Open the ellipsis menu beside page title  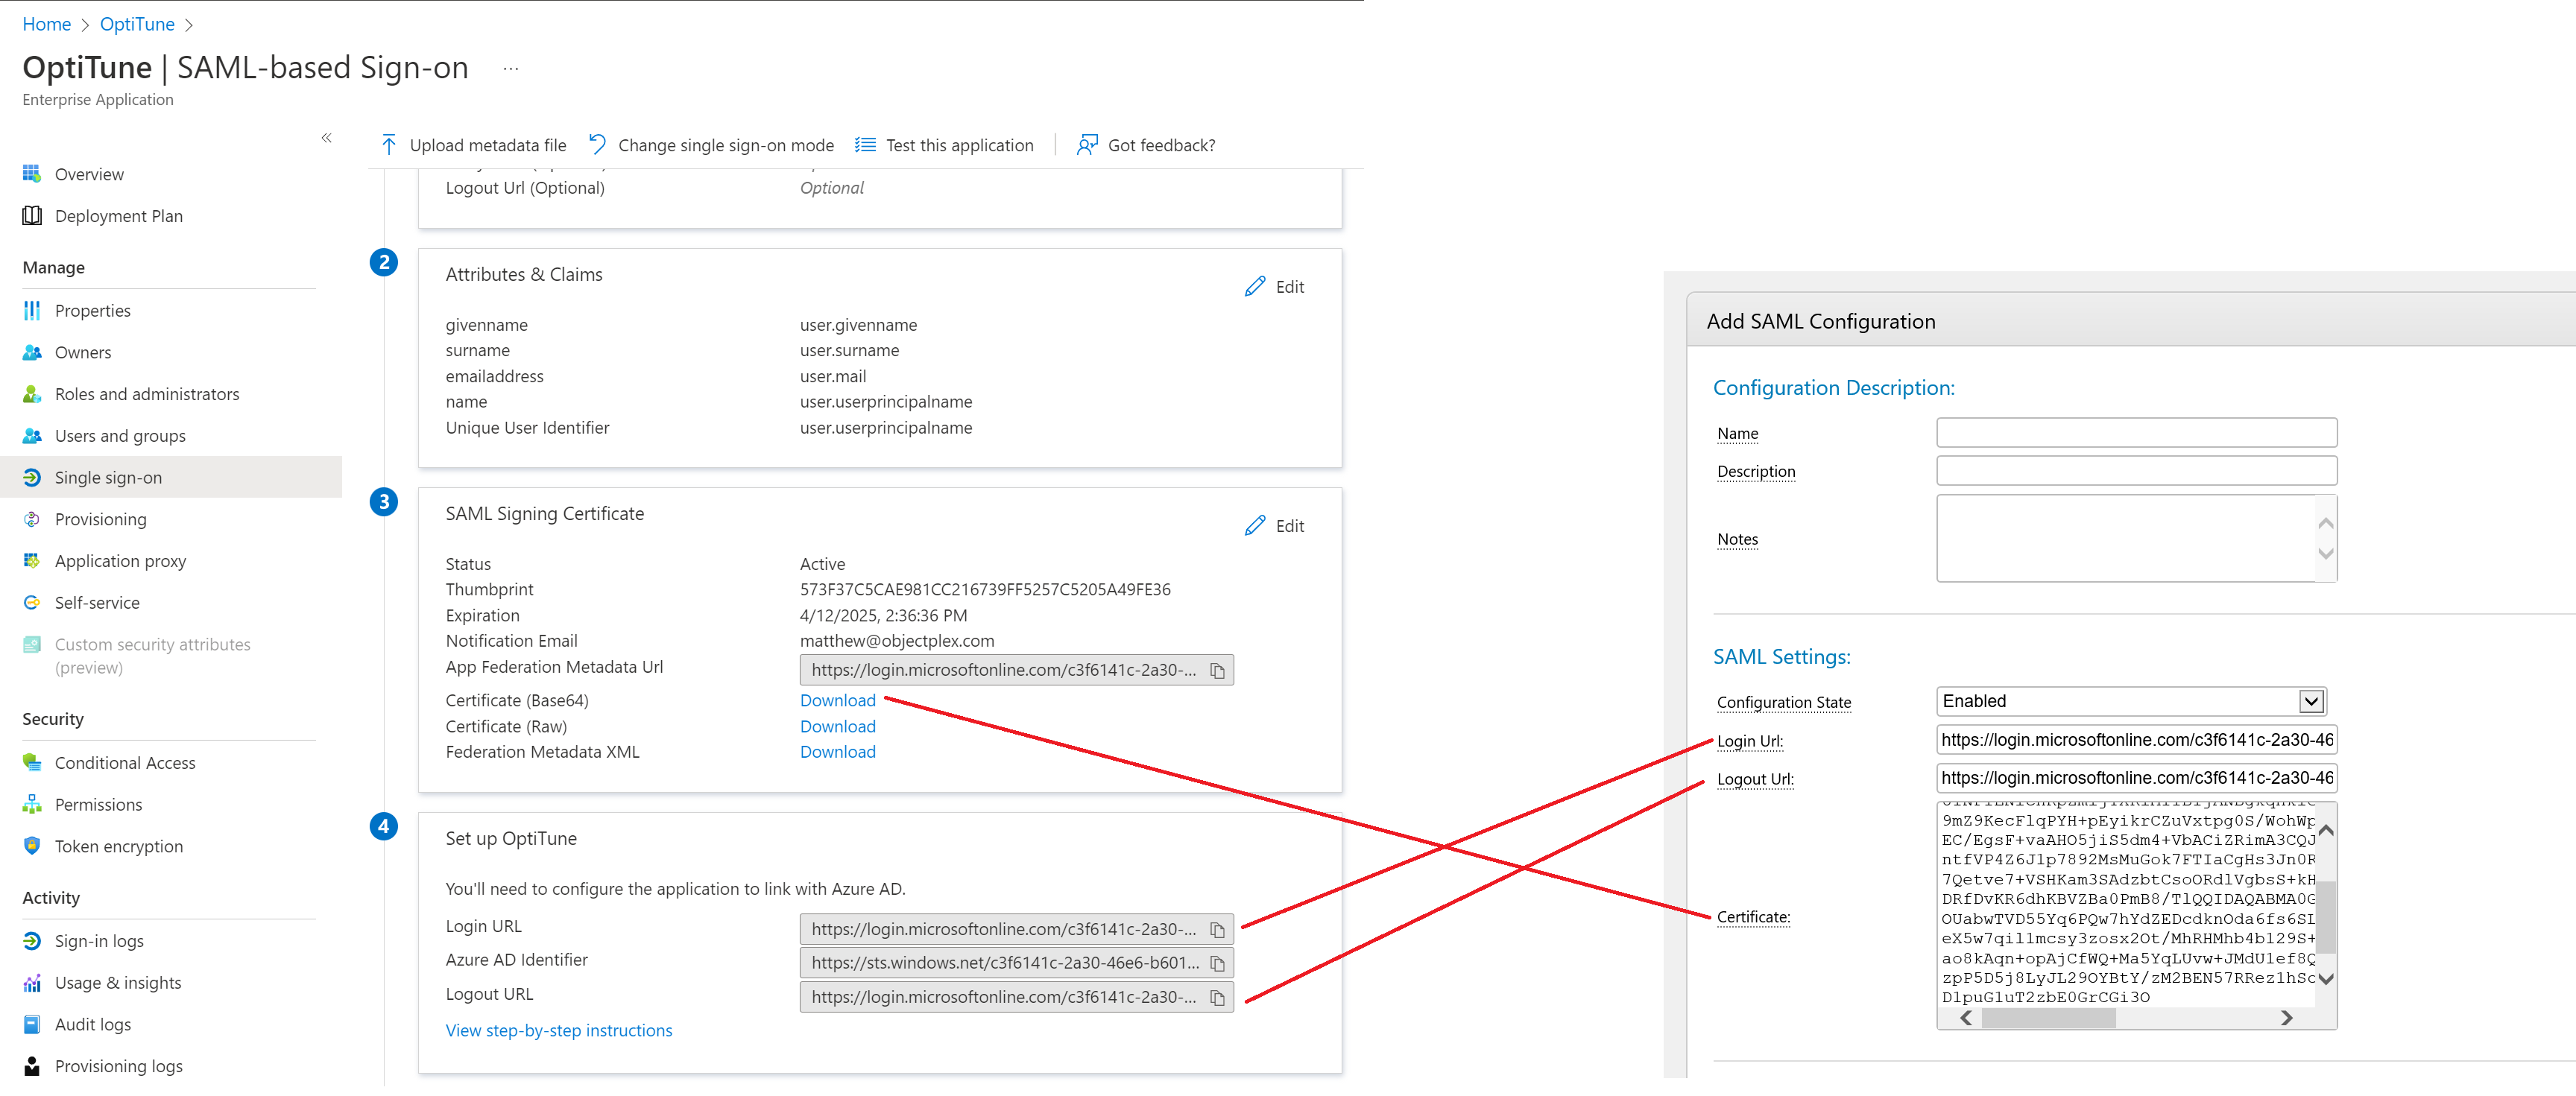[511, 69]
